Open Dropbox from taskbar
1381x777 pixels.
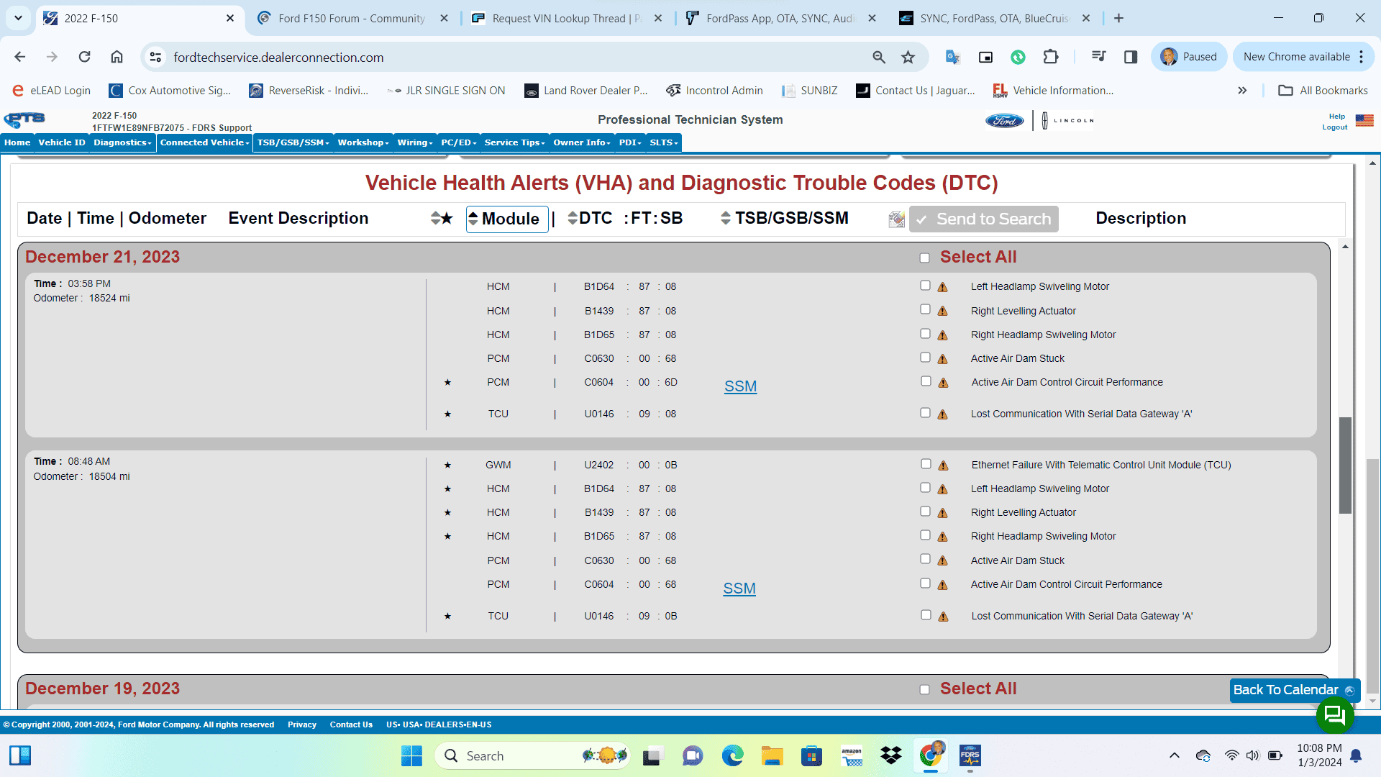(x=891, y=755)
